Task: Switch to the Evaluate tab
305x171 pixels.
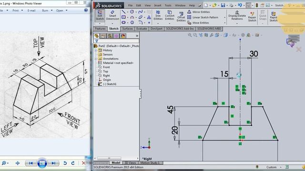Action: [x=142, y=28]
